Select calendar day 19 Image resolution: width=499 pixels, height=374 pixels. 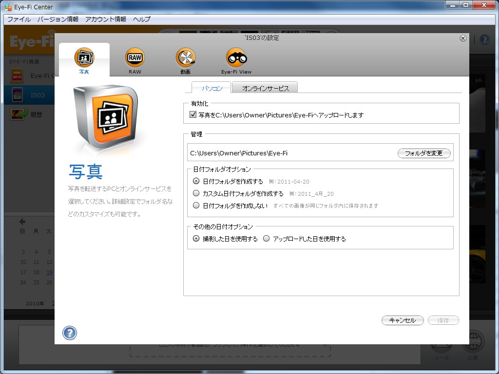[x=49, y=272]
